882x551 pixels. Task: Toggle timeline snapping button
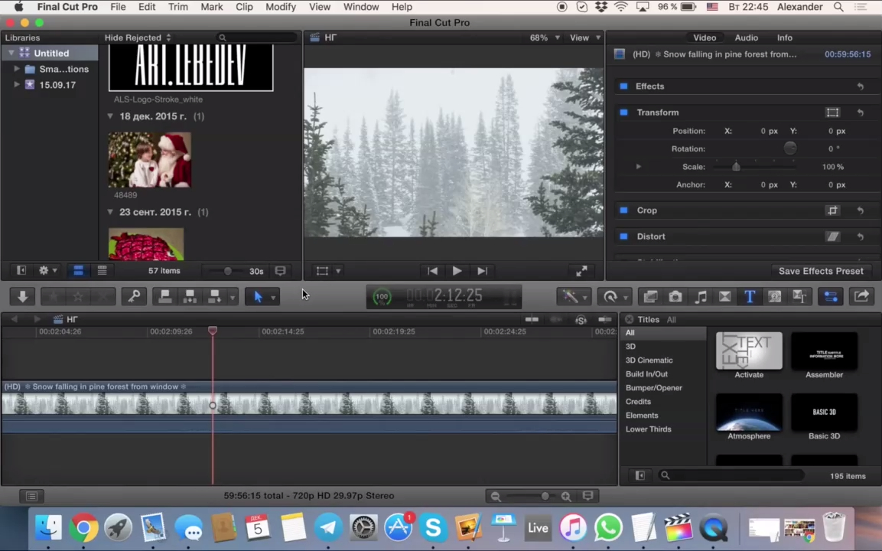point(604,320)
